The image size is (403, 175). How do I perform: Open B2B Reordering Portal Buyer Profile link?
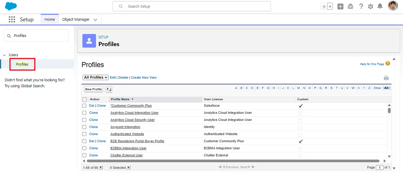tap(137, 141)
